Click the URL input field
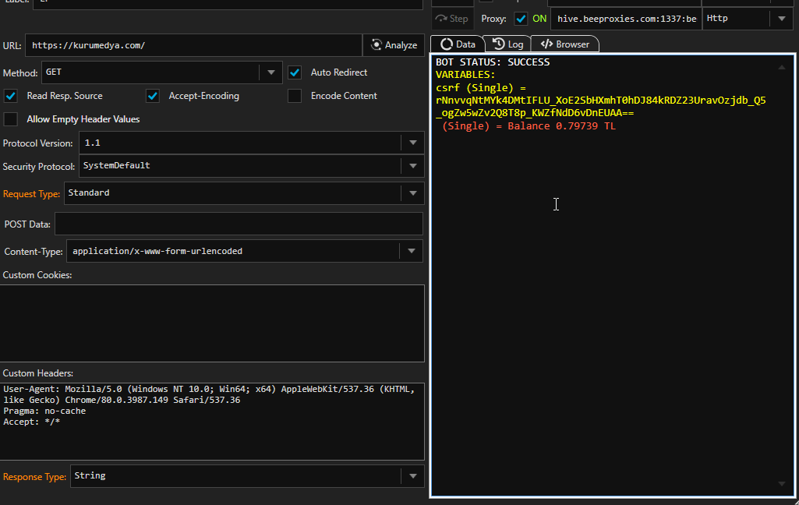The height and width of the screenshot is (505, 799). (x=193, y=45)
